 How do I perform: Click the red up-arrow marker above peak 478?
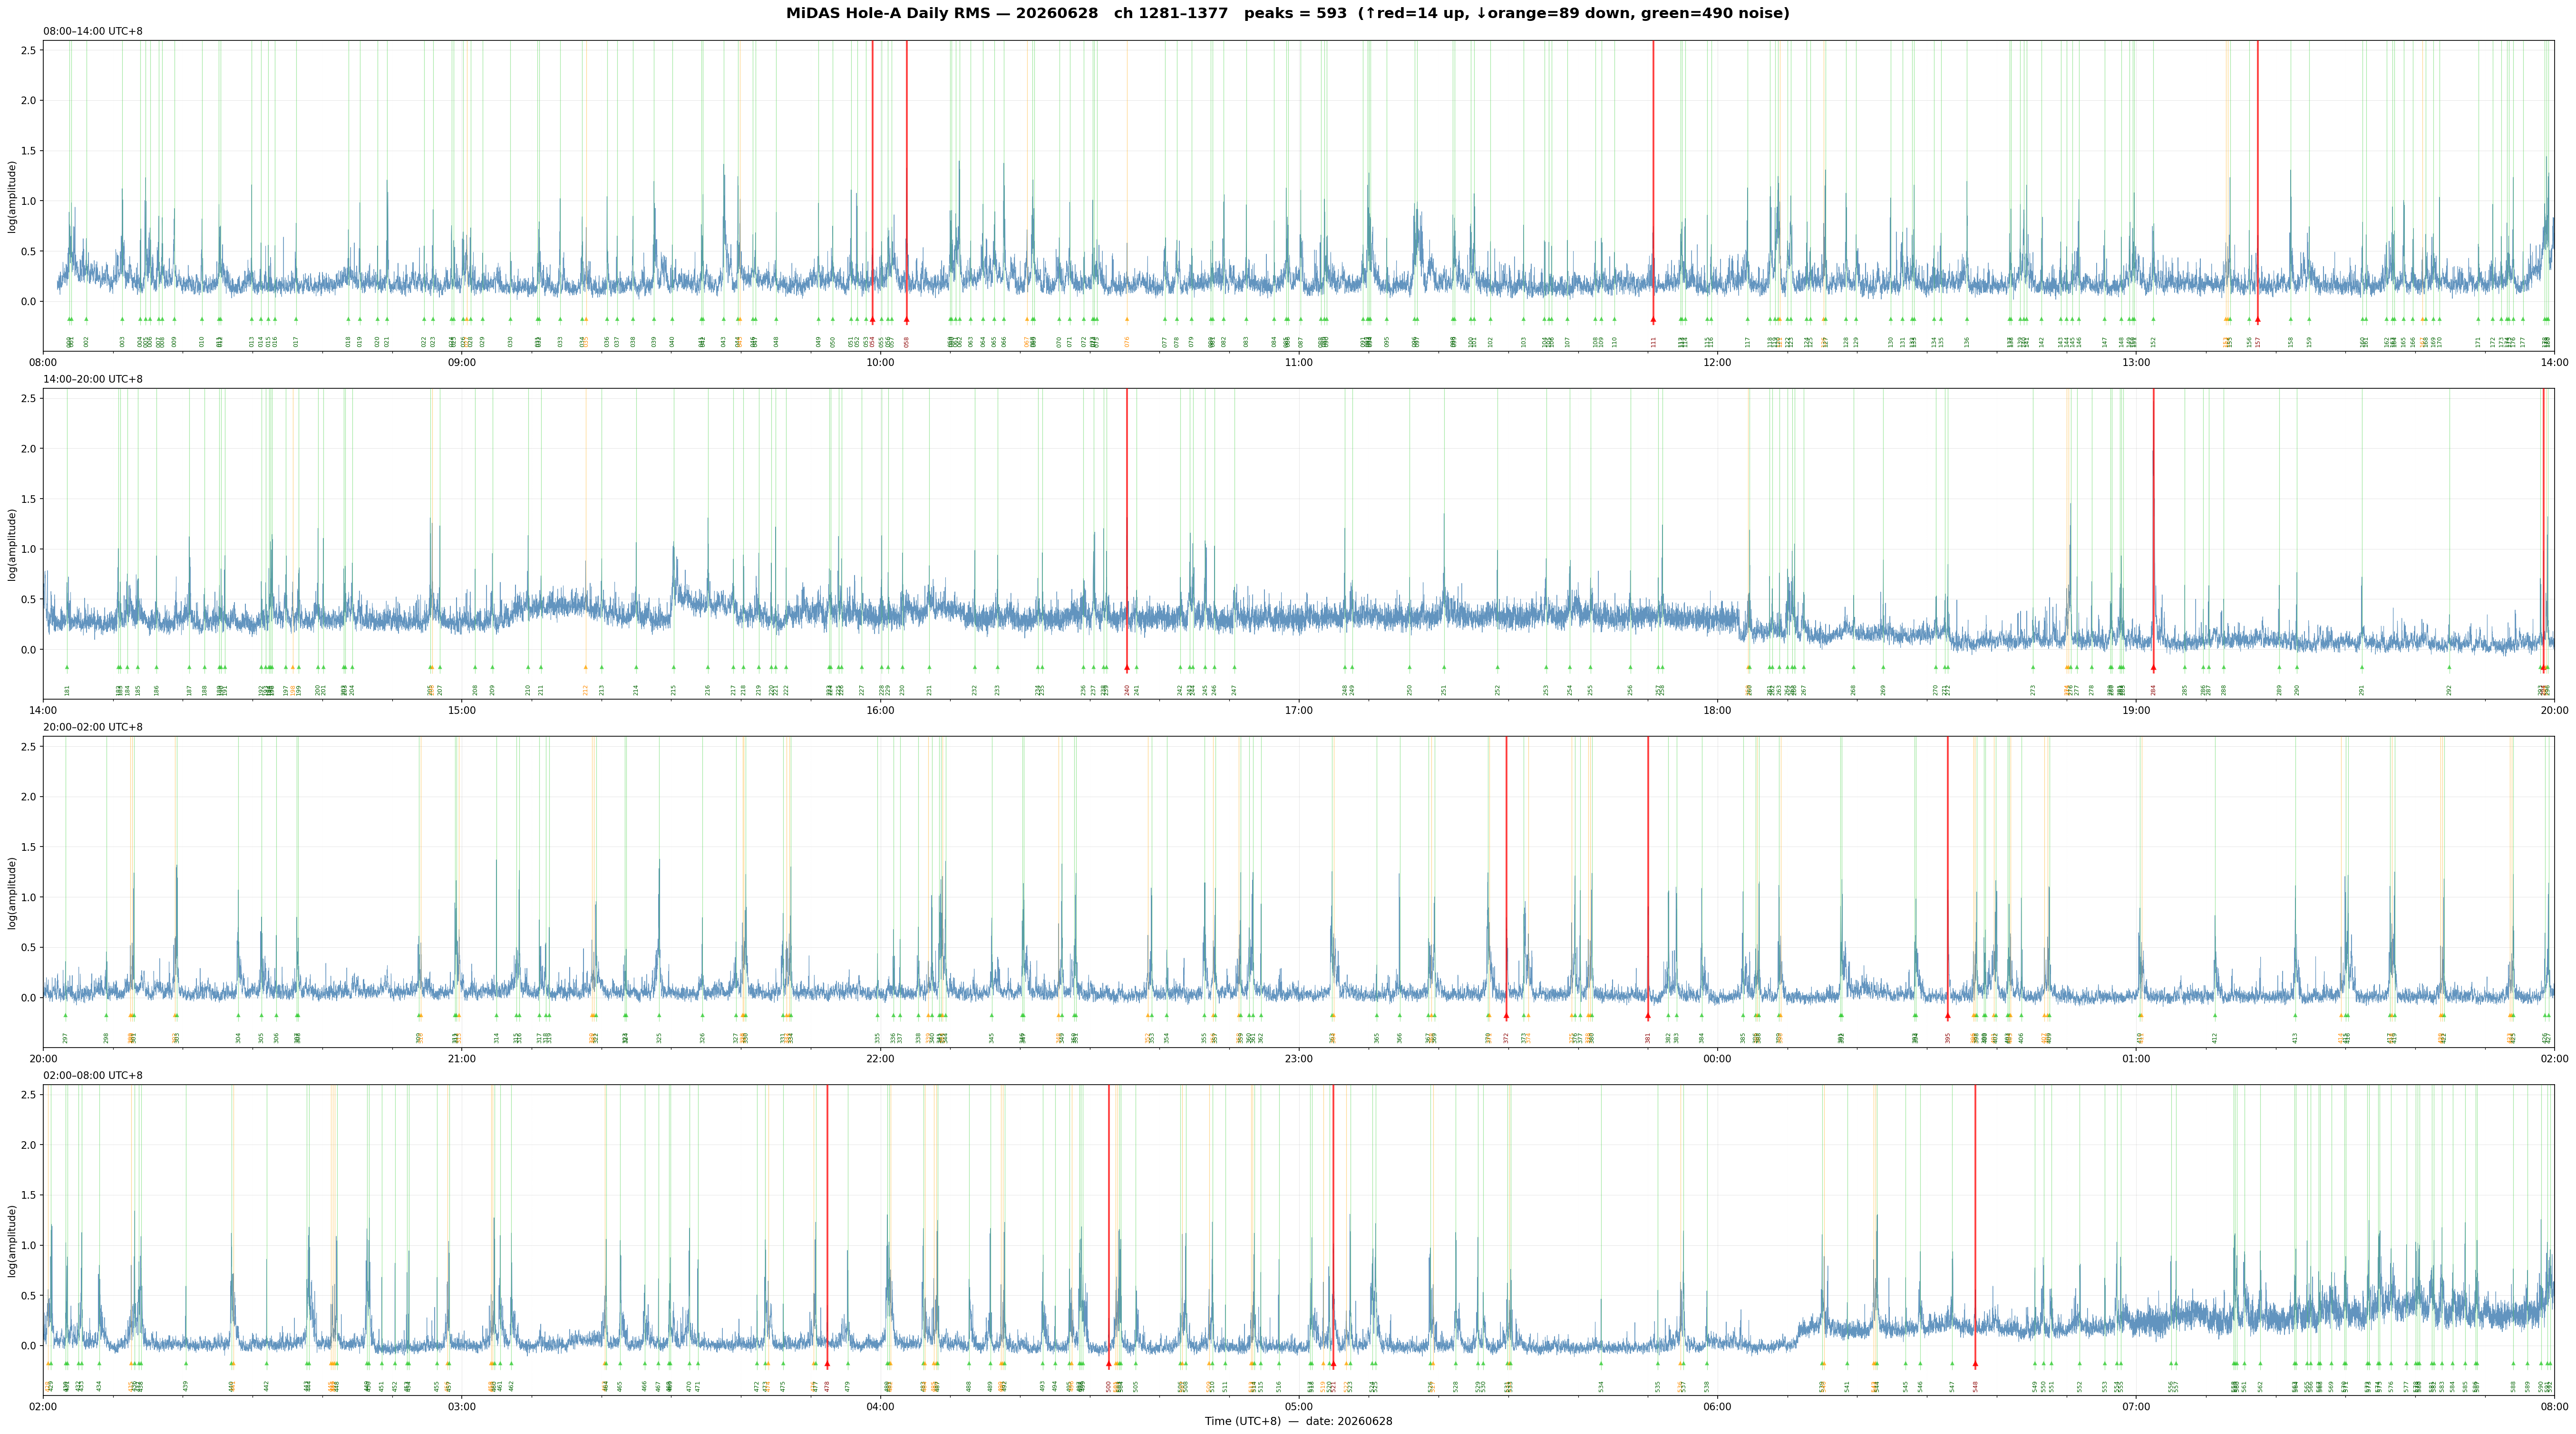pyautogui.click(x=827, y=1364)
